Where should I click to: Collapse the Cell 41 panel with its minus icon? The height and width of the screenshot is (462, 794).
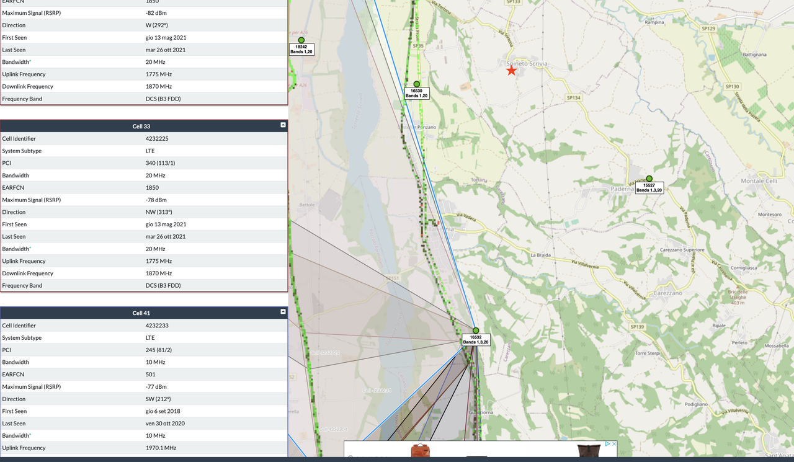pyautogui.click(x=283, y=312)
